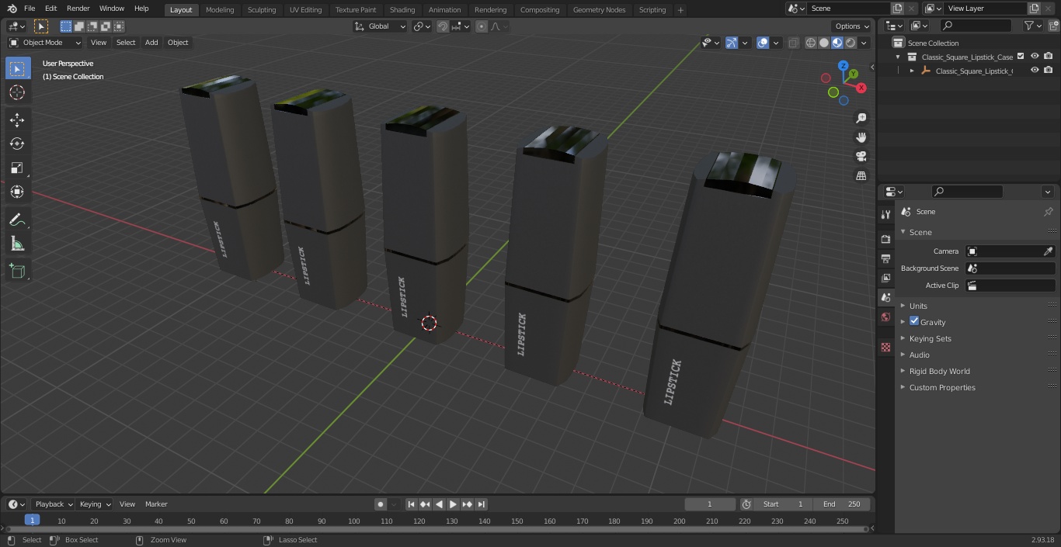Screen dimensions: 1061x547
Task: Switch to solid shading
Action: pyautogui.click(x=824, y=43)
